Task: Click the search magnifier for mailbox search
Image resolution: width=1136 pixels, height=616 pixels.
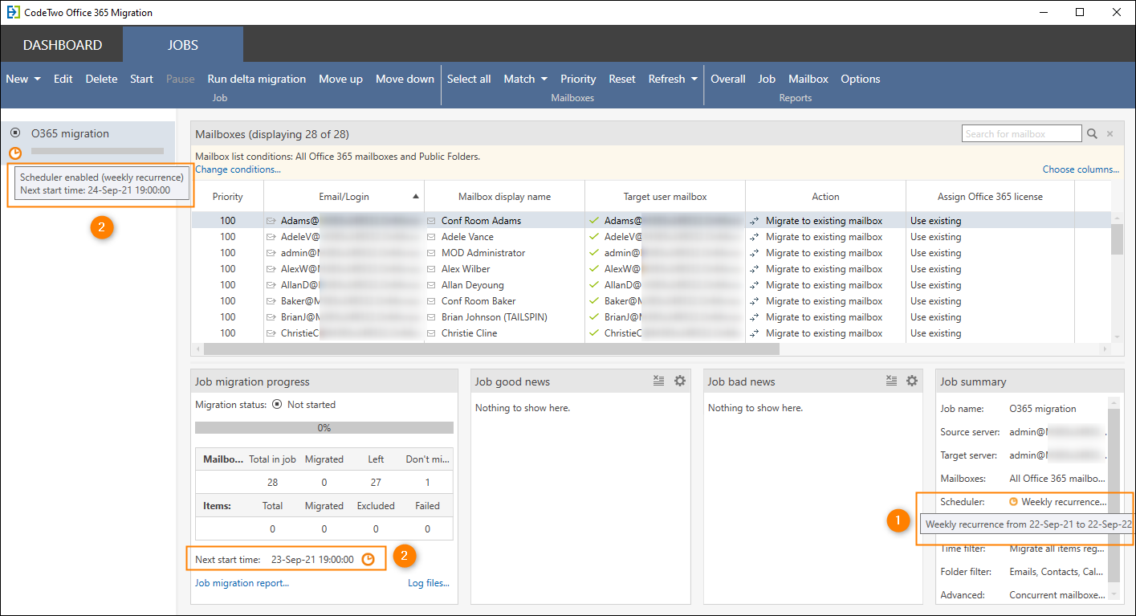Action: tap(1093, 133)
